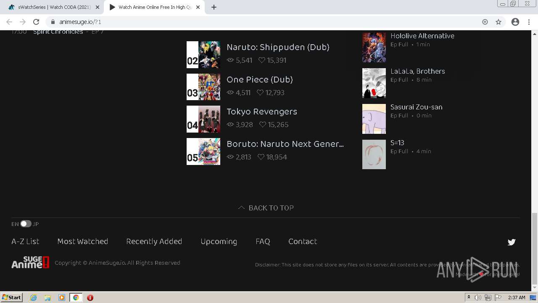The height and width of the screenshot is (303, 538).
Task: Click the Tokyo Revengers rank 04 thumbnail
Action: [203, 119]
